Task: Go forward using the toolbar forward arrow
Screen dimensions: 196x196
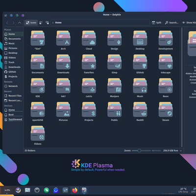Action: pos(13,23)
